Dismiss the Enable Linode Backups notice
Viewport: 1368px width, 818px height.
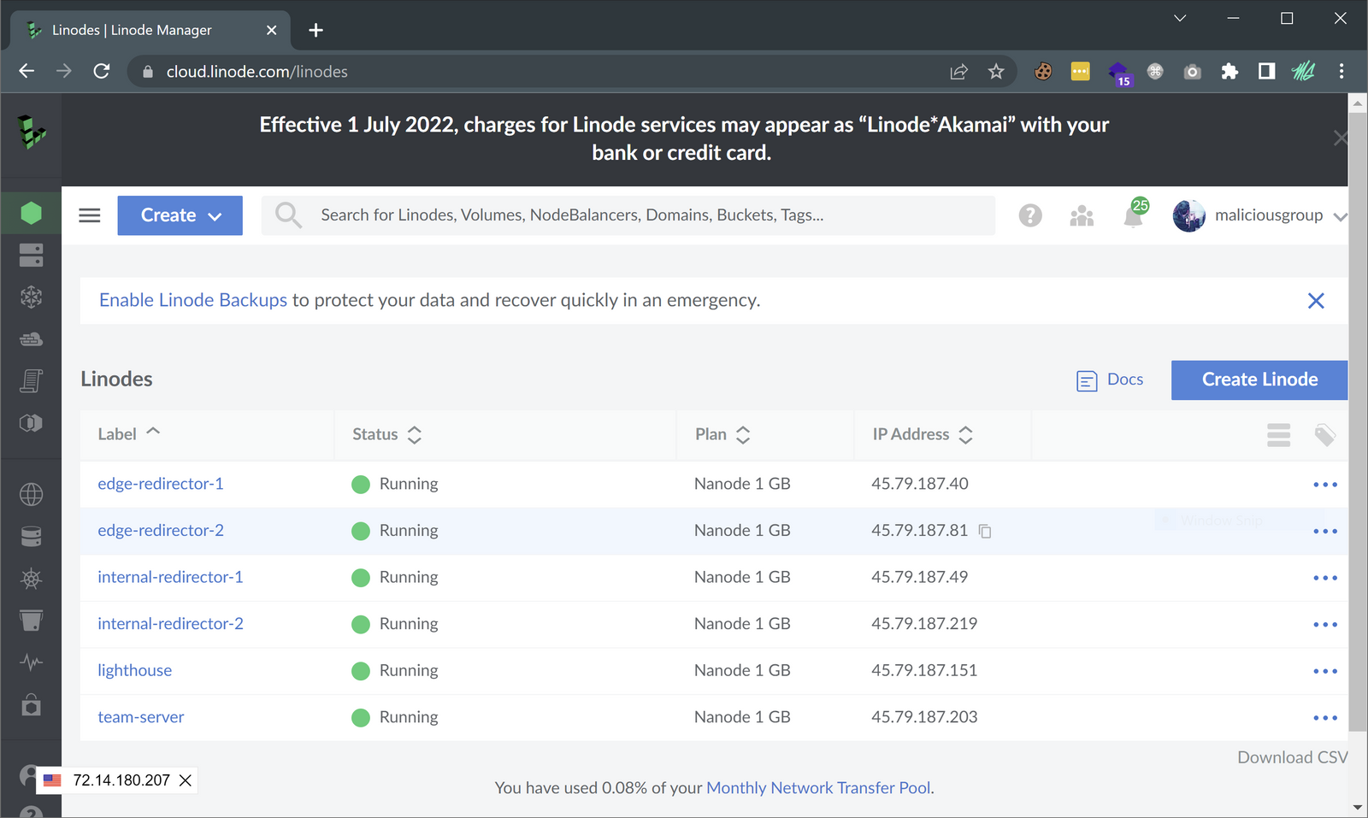(x=1316, y=301)
